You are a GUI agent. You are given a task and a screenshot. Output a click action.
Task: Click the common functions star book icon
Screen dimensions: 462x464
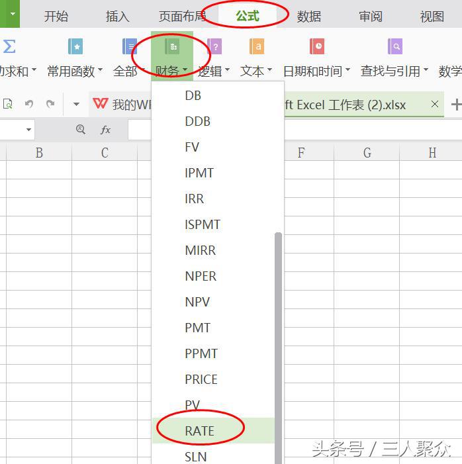tap(75, 46)
